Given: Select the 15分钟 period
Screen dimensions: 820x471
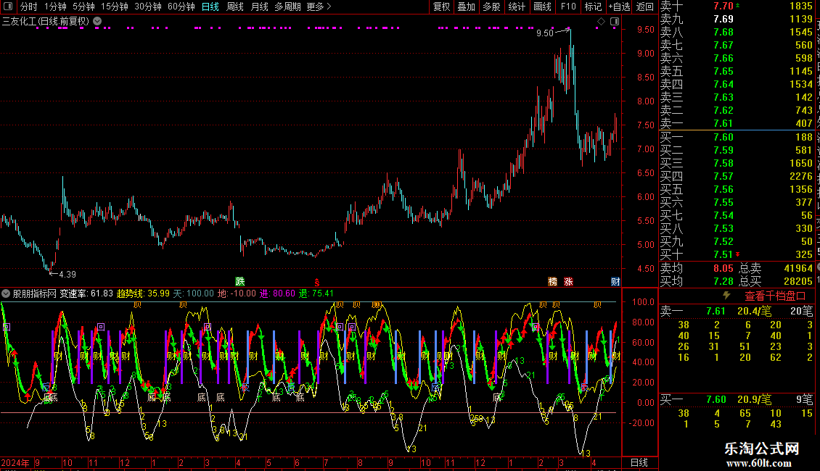Looking at the screenshot, I should click(114, 7).
